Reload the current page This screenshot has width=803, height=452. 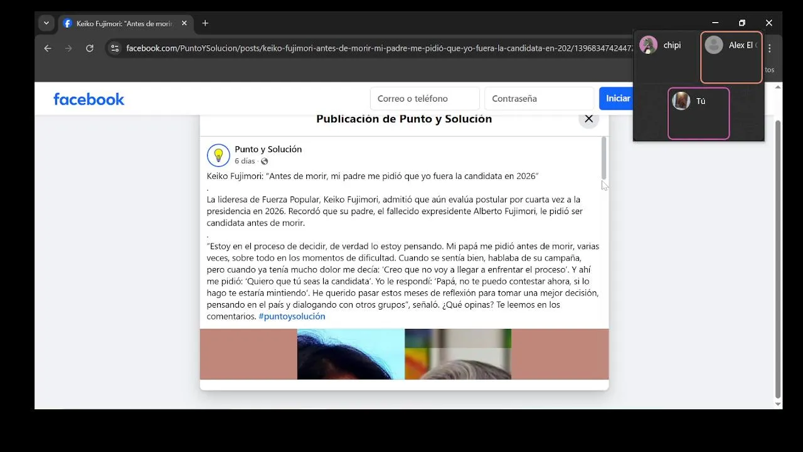90,48
